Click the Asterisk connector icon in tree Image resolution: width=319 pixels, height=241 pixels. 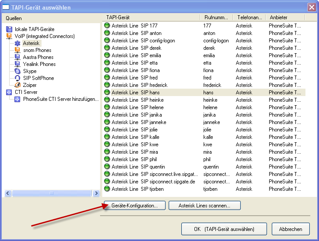click(x=17, y=43)
